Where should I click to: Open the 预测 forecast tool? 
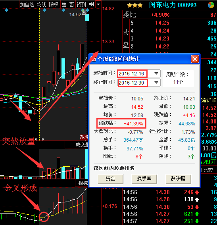(81, 4)
